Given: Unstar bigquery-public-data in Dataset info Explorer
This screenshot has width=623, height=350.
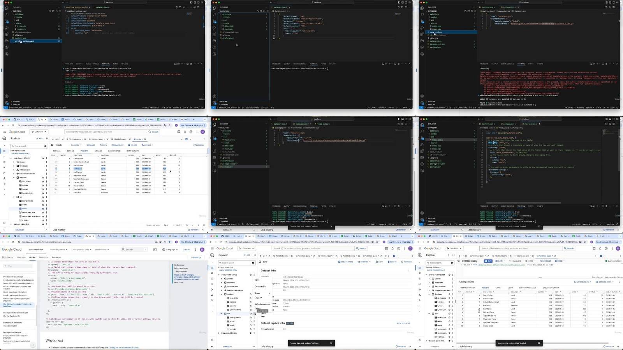Looking at the screenshot, I should point(251,333).
